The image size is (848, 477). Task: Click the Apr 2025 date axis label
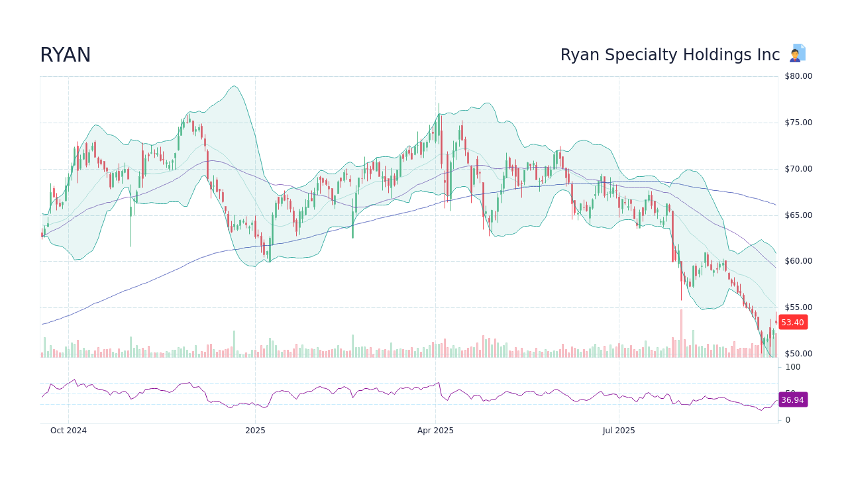point(435,431)
